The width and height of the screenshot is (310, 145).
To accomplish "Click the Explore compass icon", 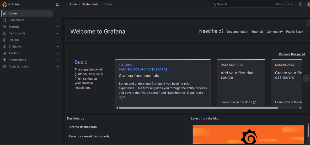I will [5, 40].
